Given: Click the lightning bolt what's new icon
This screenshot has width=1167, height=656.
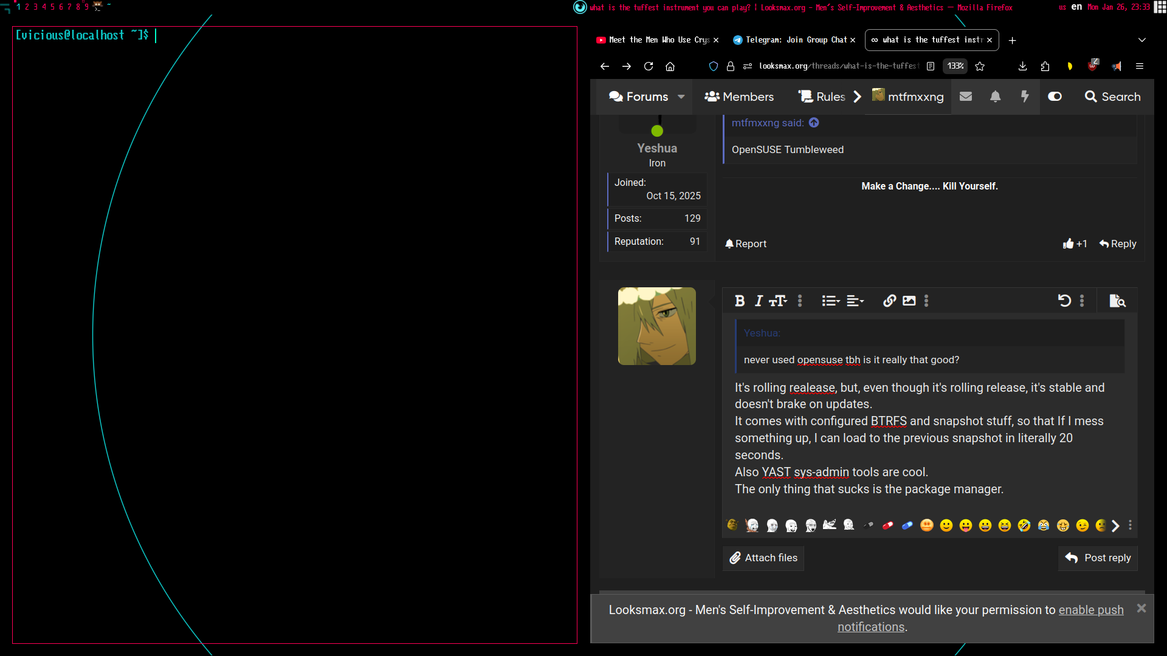Looking at the screenshot, I should click(x=1025, y=97).
